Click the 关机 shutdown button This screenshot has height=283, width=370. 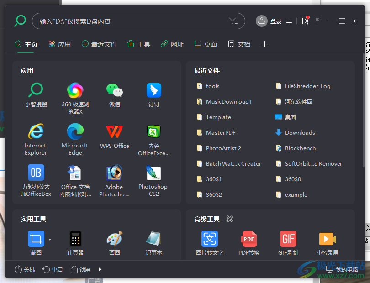point(25,269)
